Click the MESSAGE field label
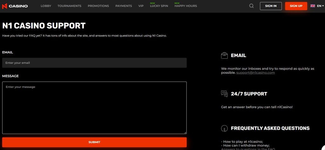This screenshot has height=150, width=325. 10,76
